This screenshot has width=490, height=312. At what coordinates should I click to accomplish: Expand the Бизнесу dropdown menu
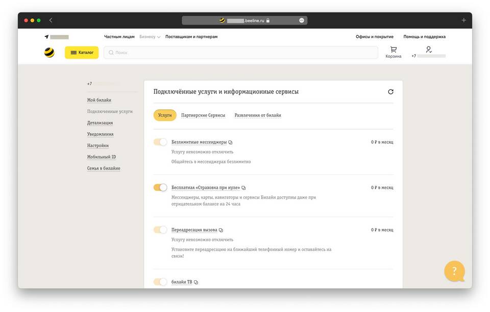(150, 37)
